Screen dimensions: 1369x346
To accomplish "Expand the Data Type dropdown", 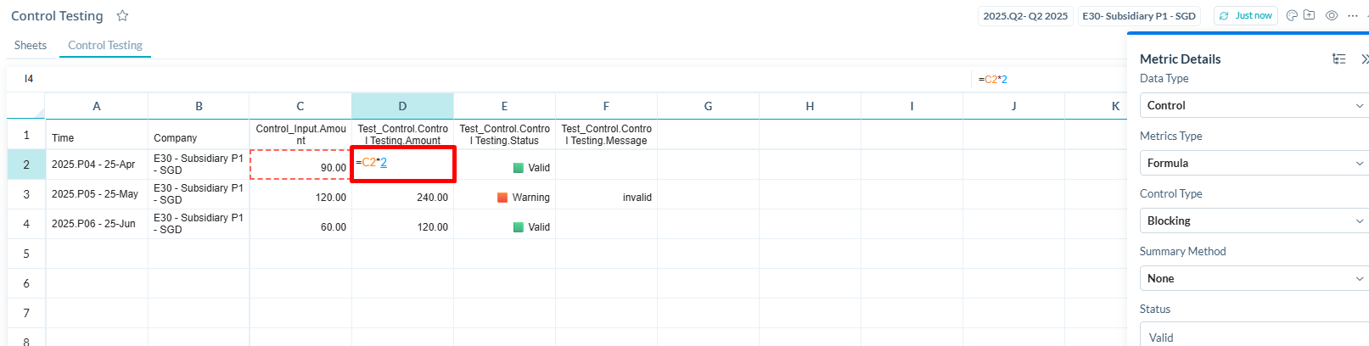I will pyautogui.click(x=1253, y=105).
